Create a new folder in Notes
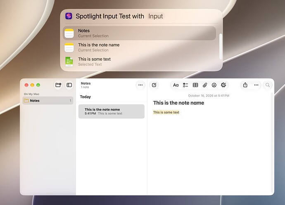The width and height of the screenshot is (285, 205). click(58, 85)
